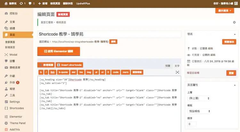Screen dimensions: 240x132
Task: Click the ol quicktag button
Action: [102, 72]
